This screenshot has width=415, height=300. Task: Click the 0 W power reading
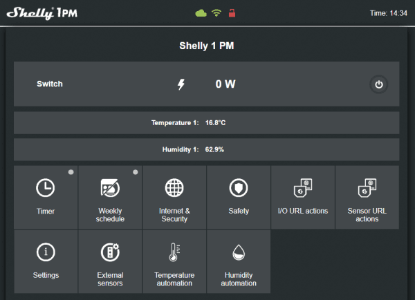click(225, 84)
